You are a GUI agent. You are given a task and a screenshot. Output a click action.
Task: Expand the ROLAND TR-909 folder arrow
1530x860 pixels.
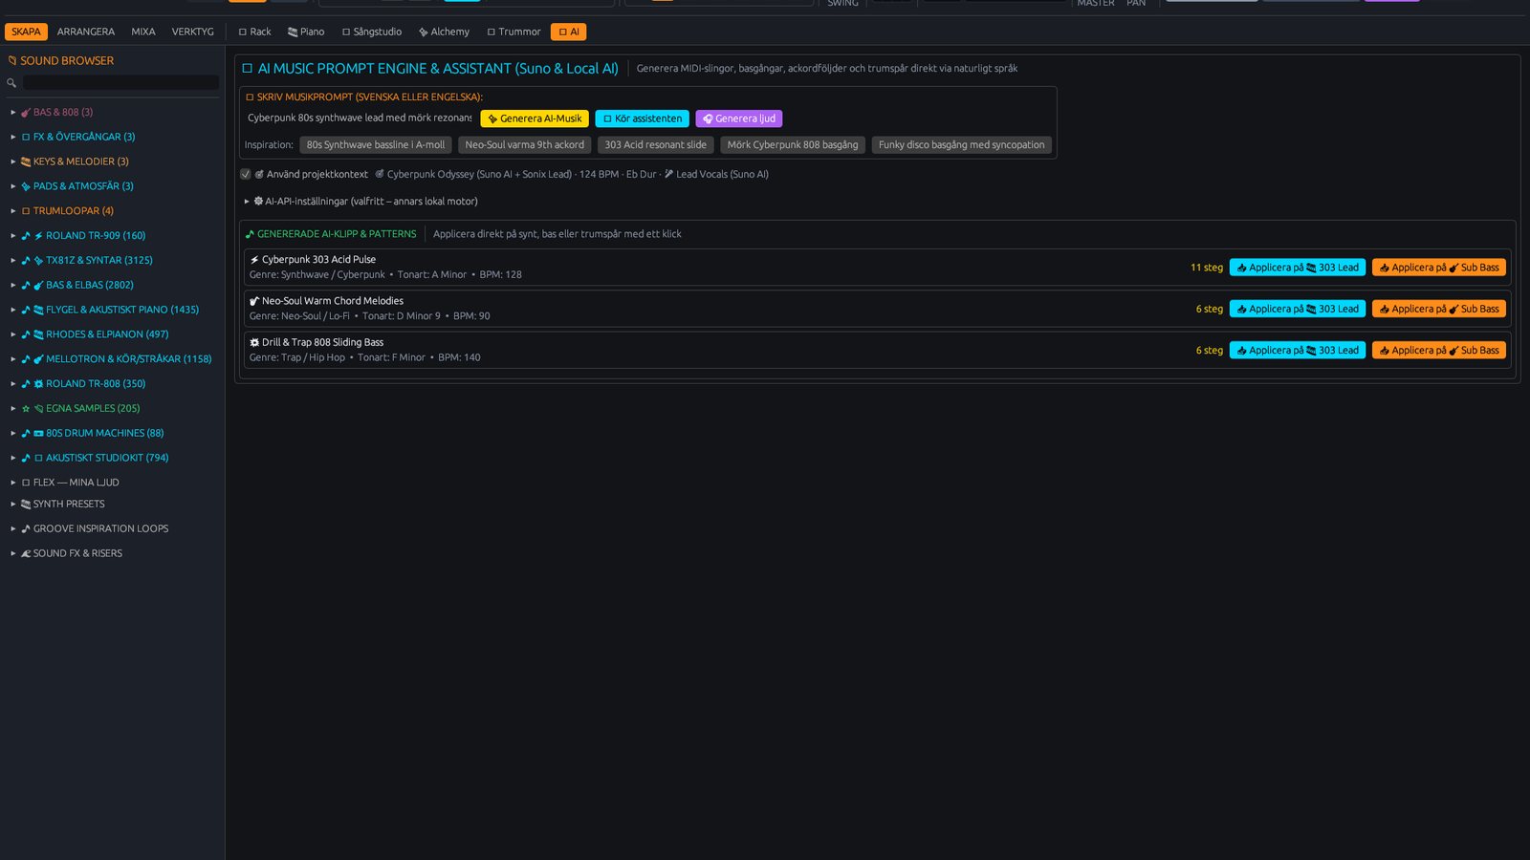point(13,235)
